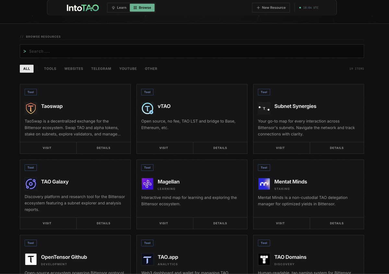Switch to Learn mode
The height and width of the screenshot is (274, 389).
pos(119,7)
